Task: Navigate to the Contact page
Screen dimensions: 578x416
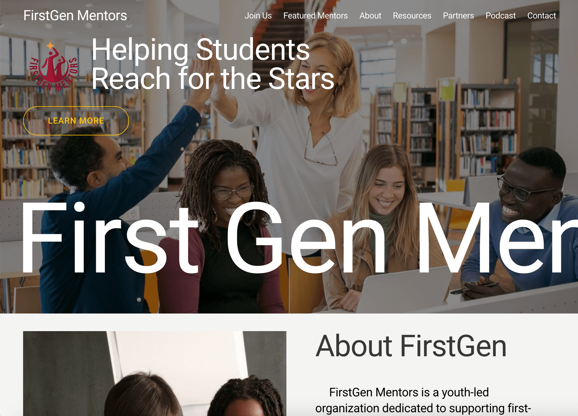Action: point(542,16)
